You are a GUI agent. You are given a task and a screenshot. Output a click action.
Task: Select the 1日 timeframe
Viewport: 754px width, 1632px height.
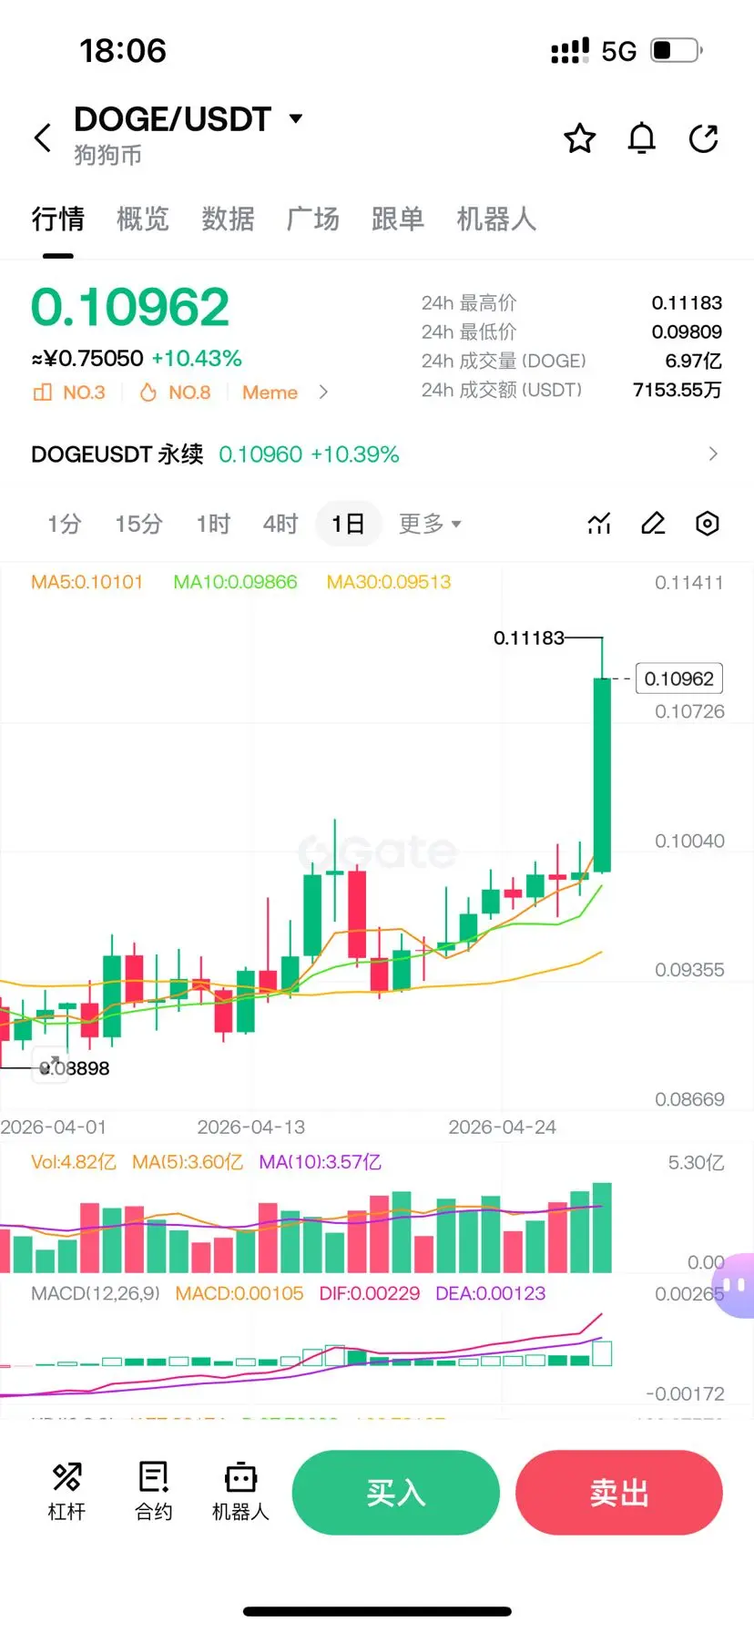click(x=349, y=524)
